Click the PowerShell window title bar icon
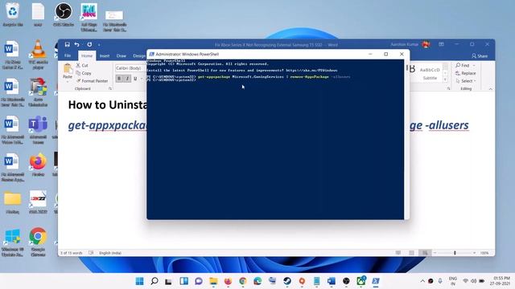This screenshot has width=515, height=289. 151,54
